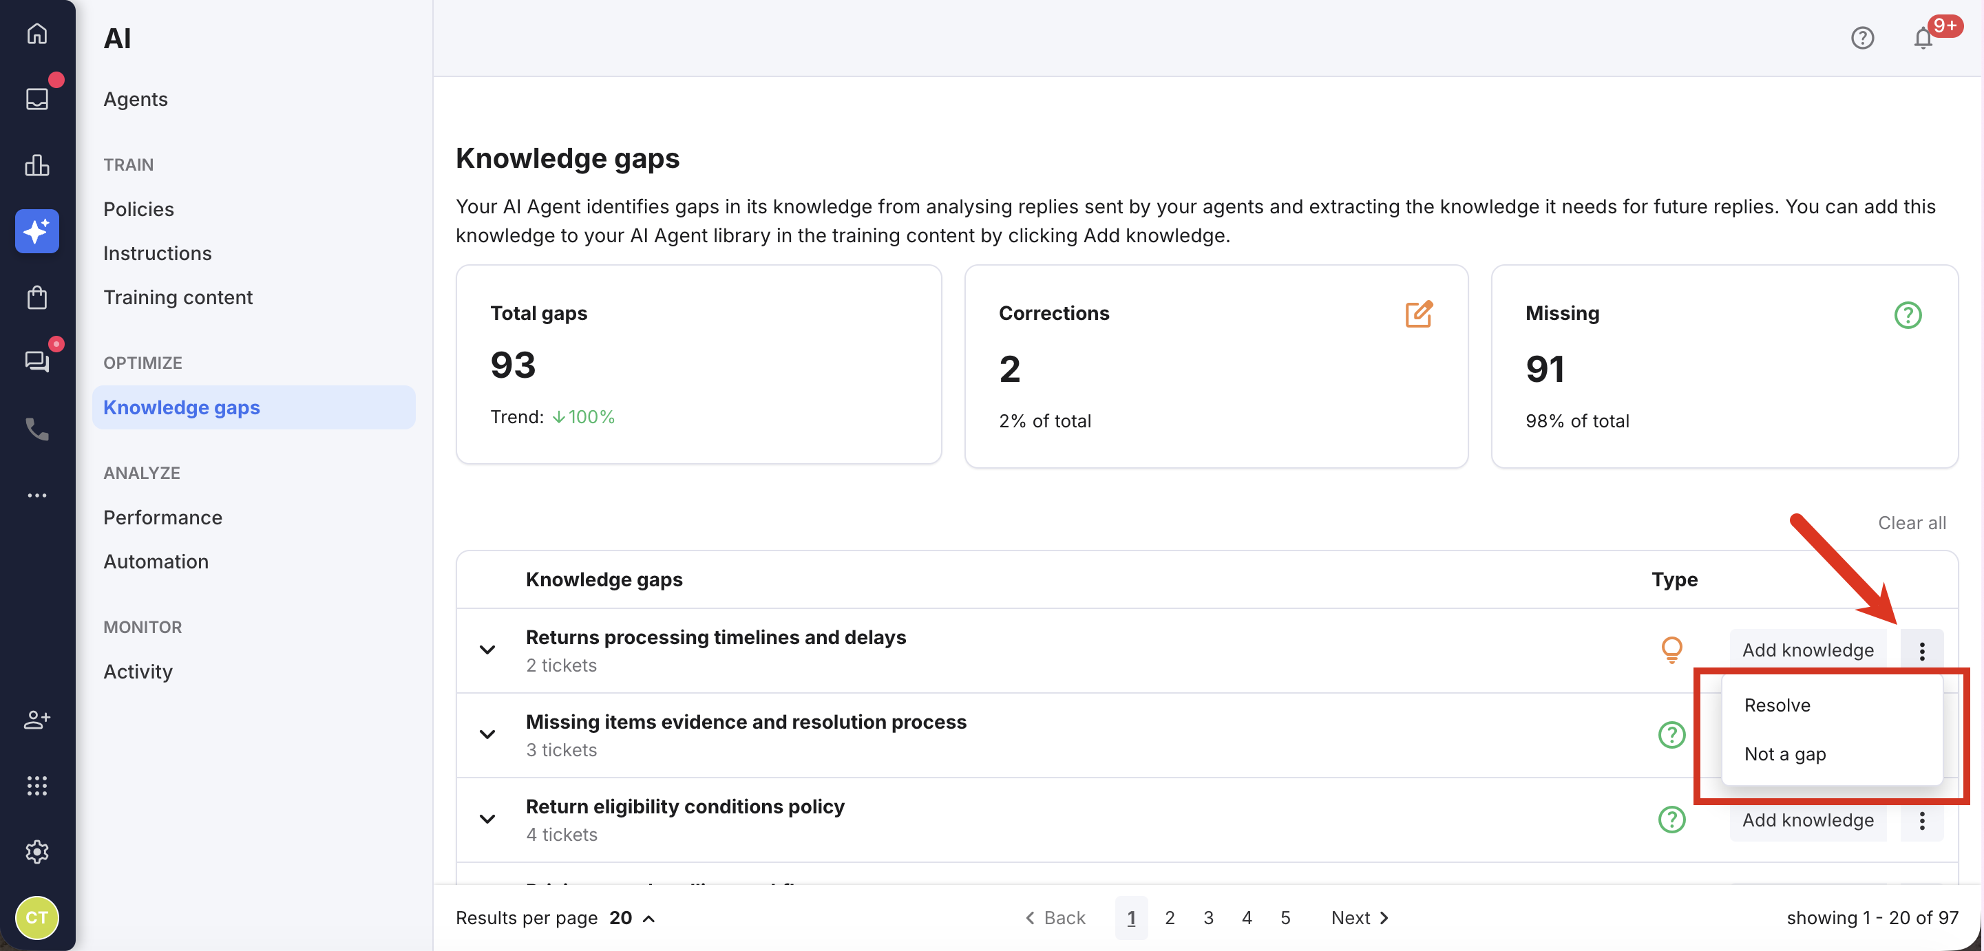Expand Missing items evidence row
This screenshot has height=951, width=1984.
(x=487, y=734)
